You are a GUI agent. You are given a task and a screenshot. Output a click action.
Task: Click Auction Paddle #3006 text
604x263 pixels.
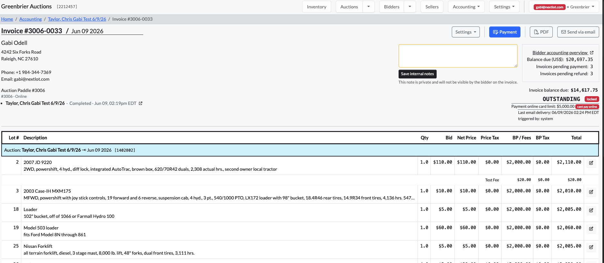pyautogui.click(x=23, y=90)
